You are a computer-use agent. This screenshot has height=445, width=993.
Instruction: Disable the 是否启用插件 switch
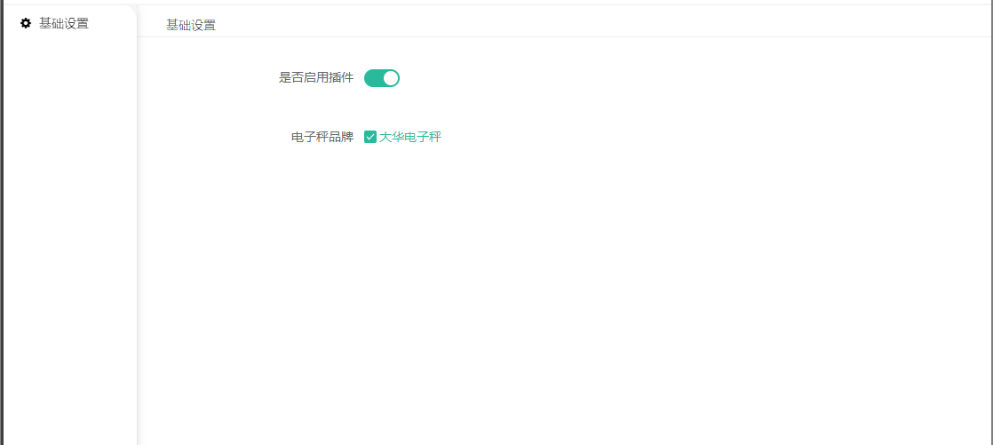(x=381, y=78)
